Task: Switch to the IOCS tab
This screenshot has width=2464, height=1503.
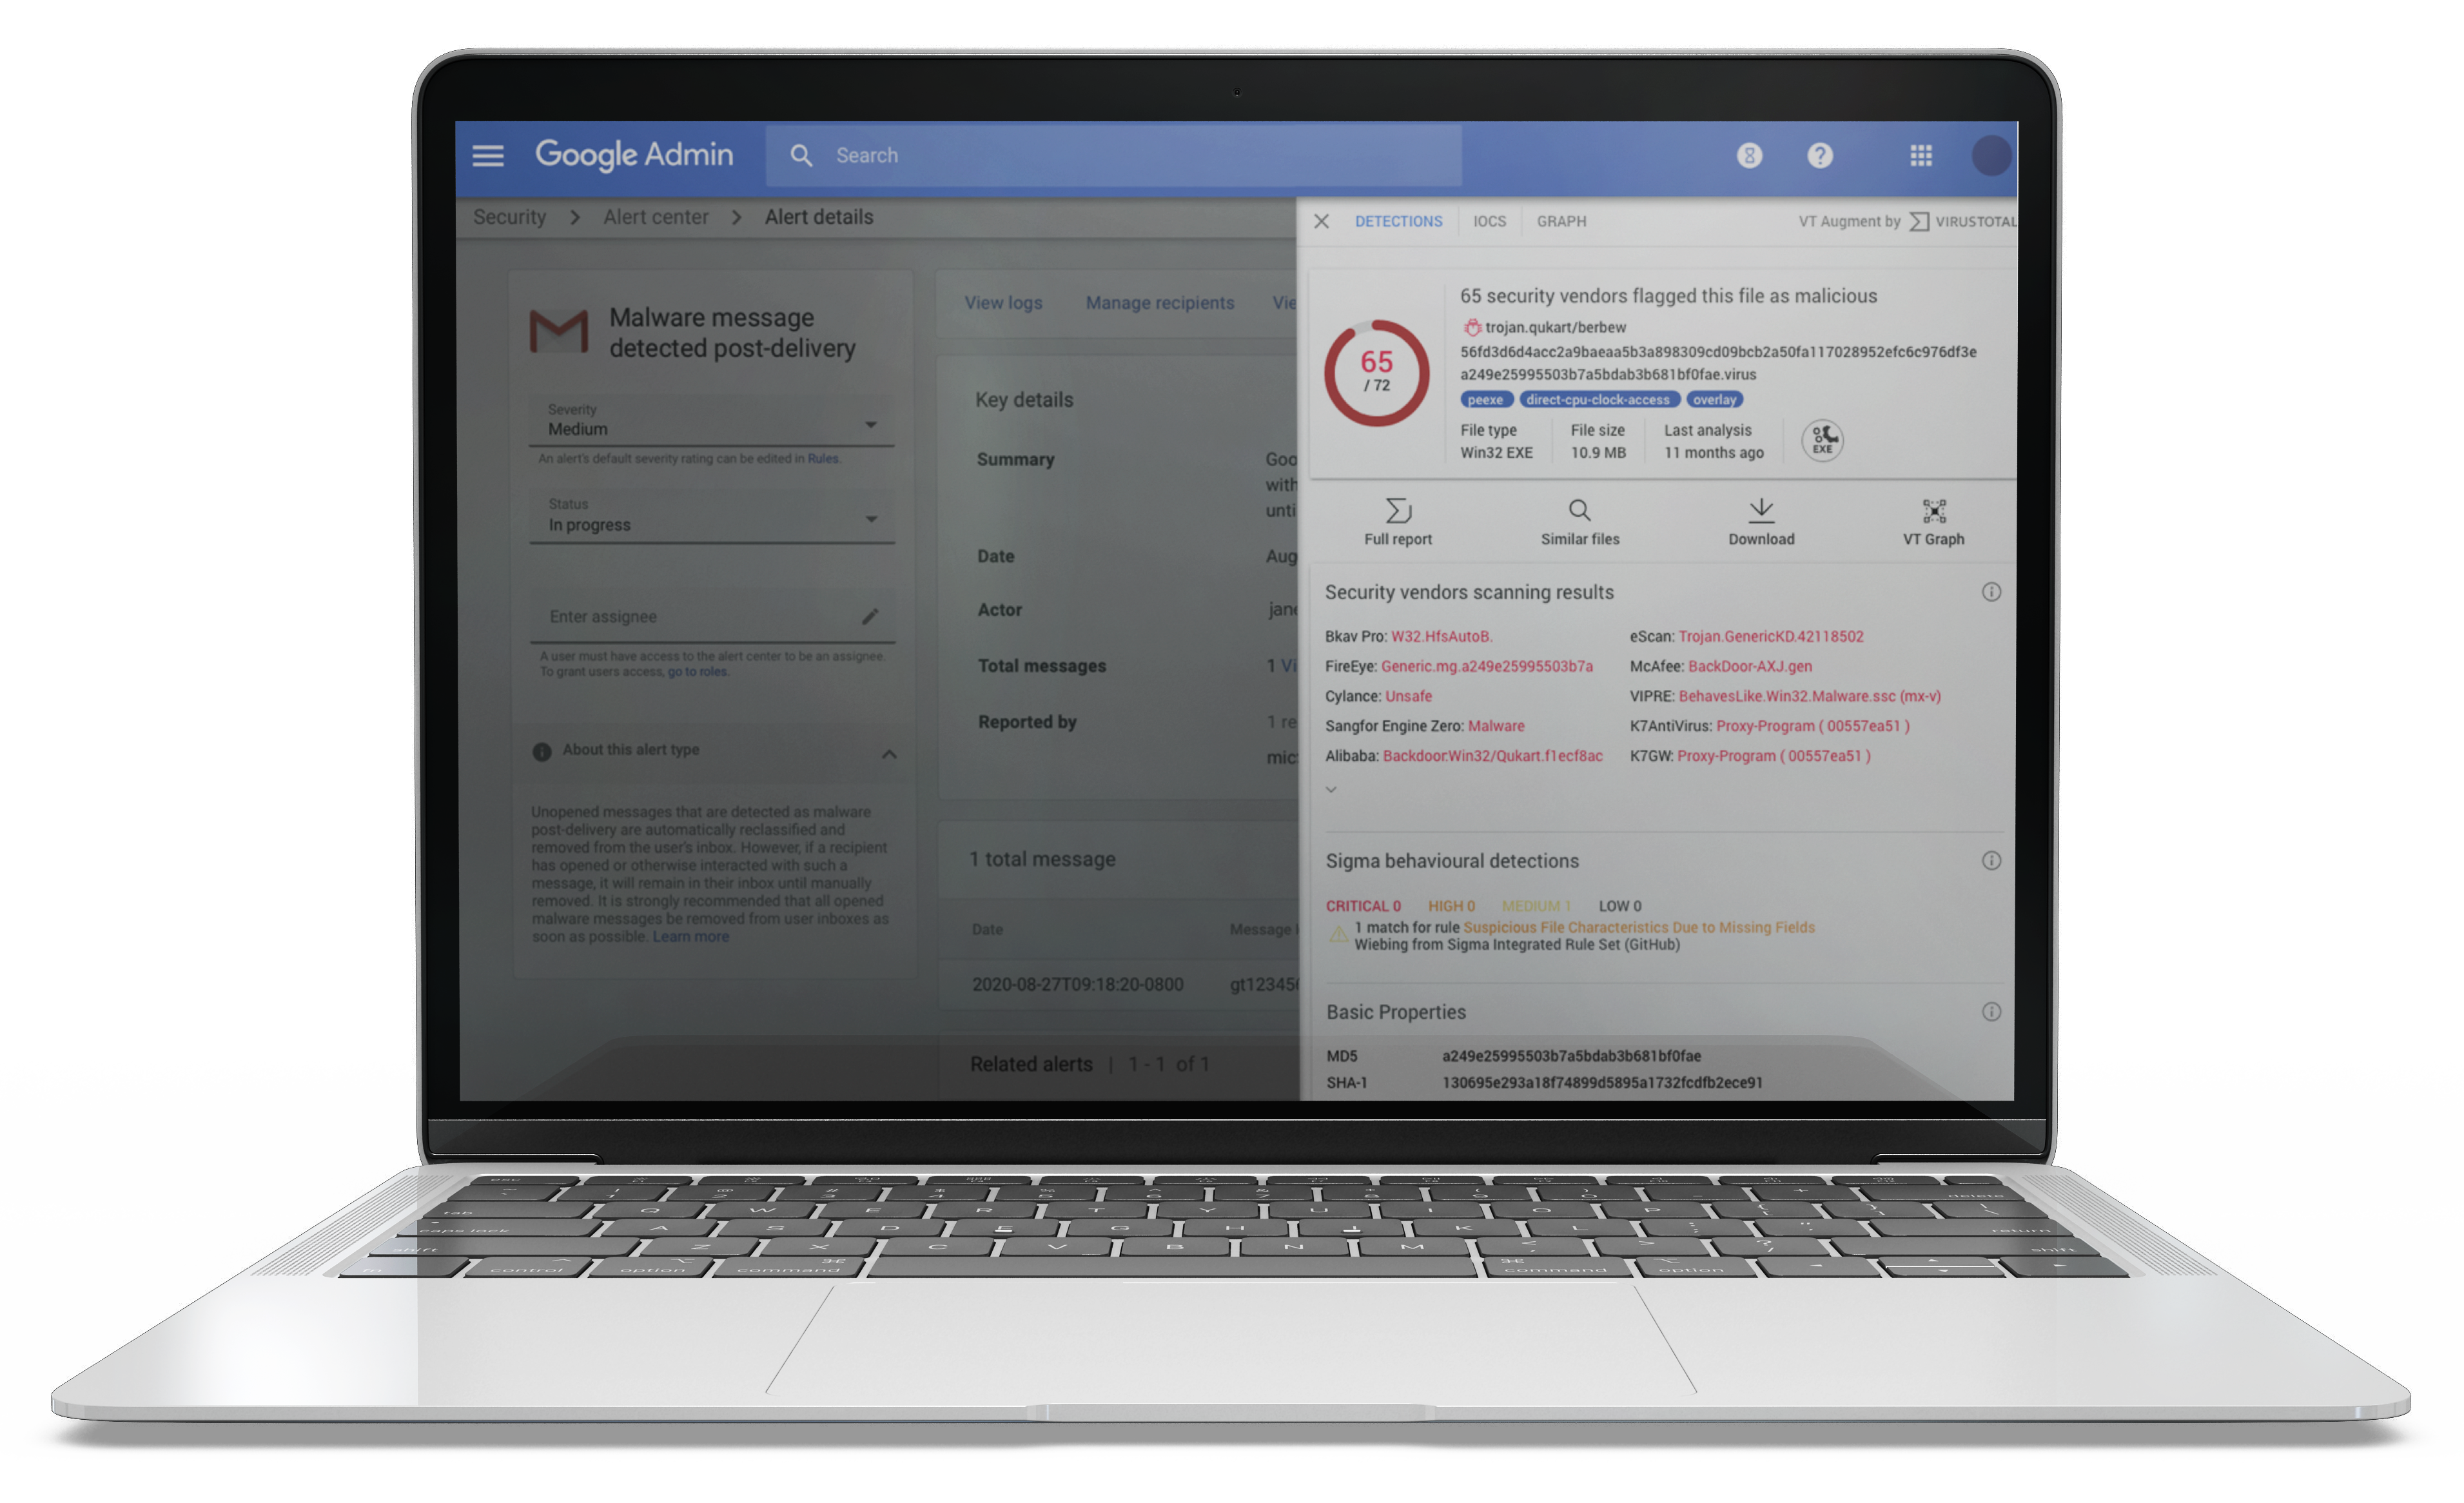Action: (x=1489, y=221)
